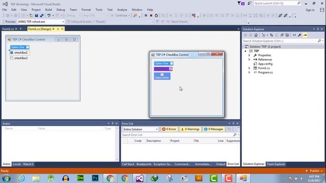Viewport: 326px width, 183px height.
Task: Switch to the Call Stack tab
Action: click(x=128, y=164)
